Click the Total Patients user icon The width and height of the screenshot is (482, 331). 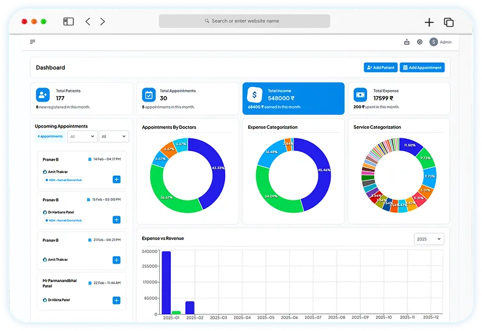[x=43, y=95]
